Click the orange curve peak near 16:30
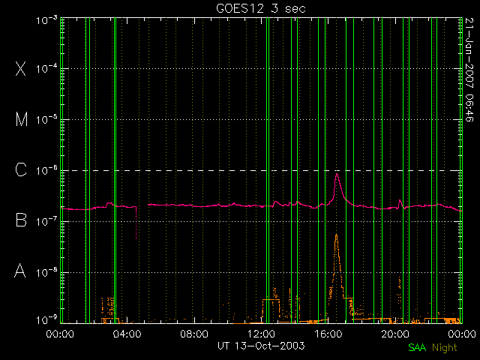 [x=337, y=235]
